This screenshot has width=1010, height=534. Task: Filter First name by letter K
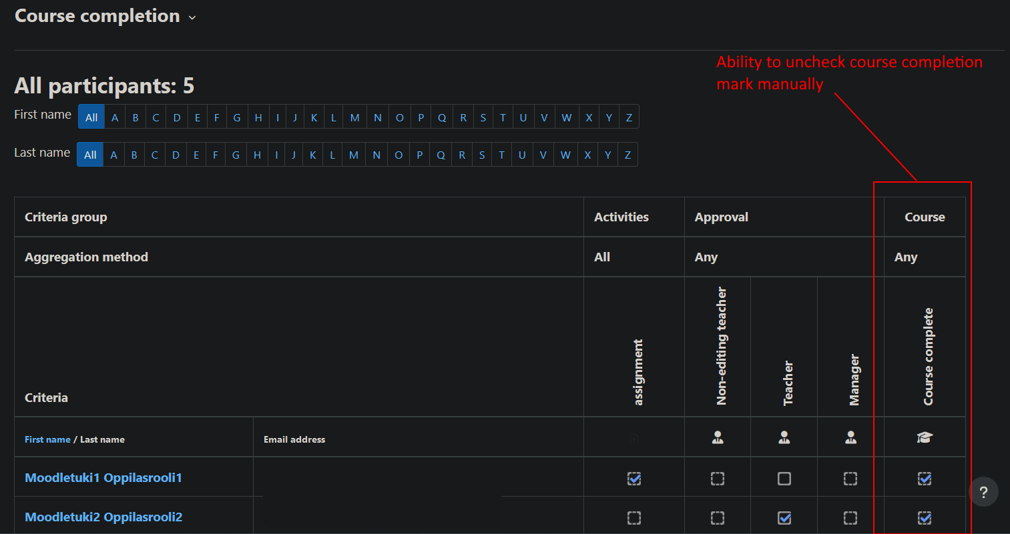coord(314,117)
